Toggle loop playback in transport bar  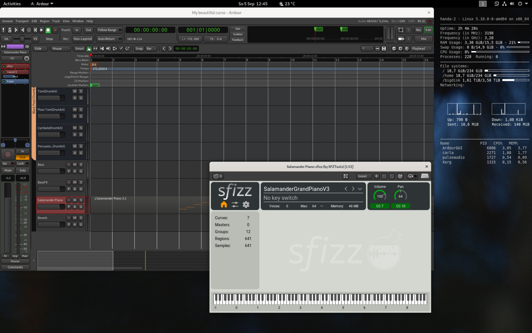(29, 30)
